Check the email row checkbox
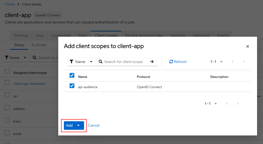 point(7,133)
